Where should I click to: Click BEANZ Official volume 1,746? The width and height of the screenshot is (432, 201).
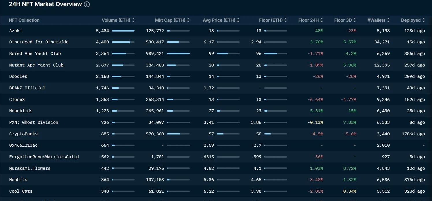[x=103, y=88]
